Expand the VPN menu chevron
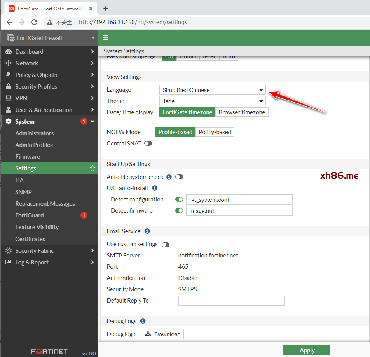The image size is (370, 357). (x=92, y=98)
